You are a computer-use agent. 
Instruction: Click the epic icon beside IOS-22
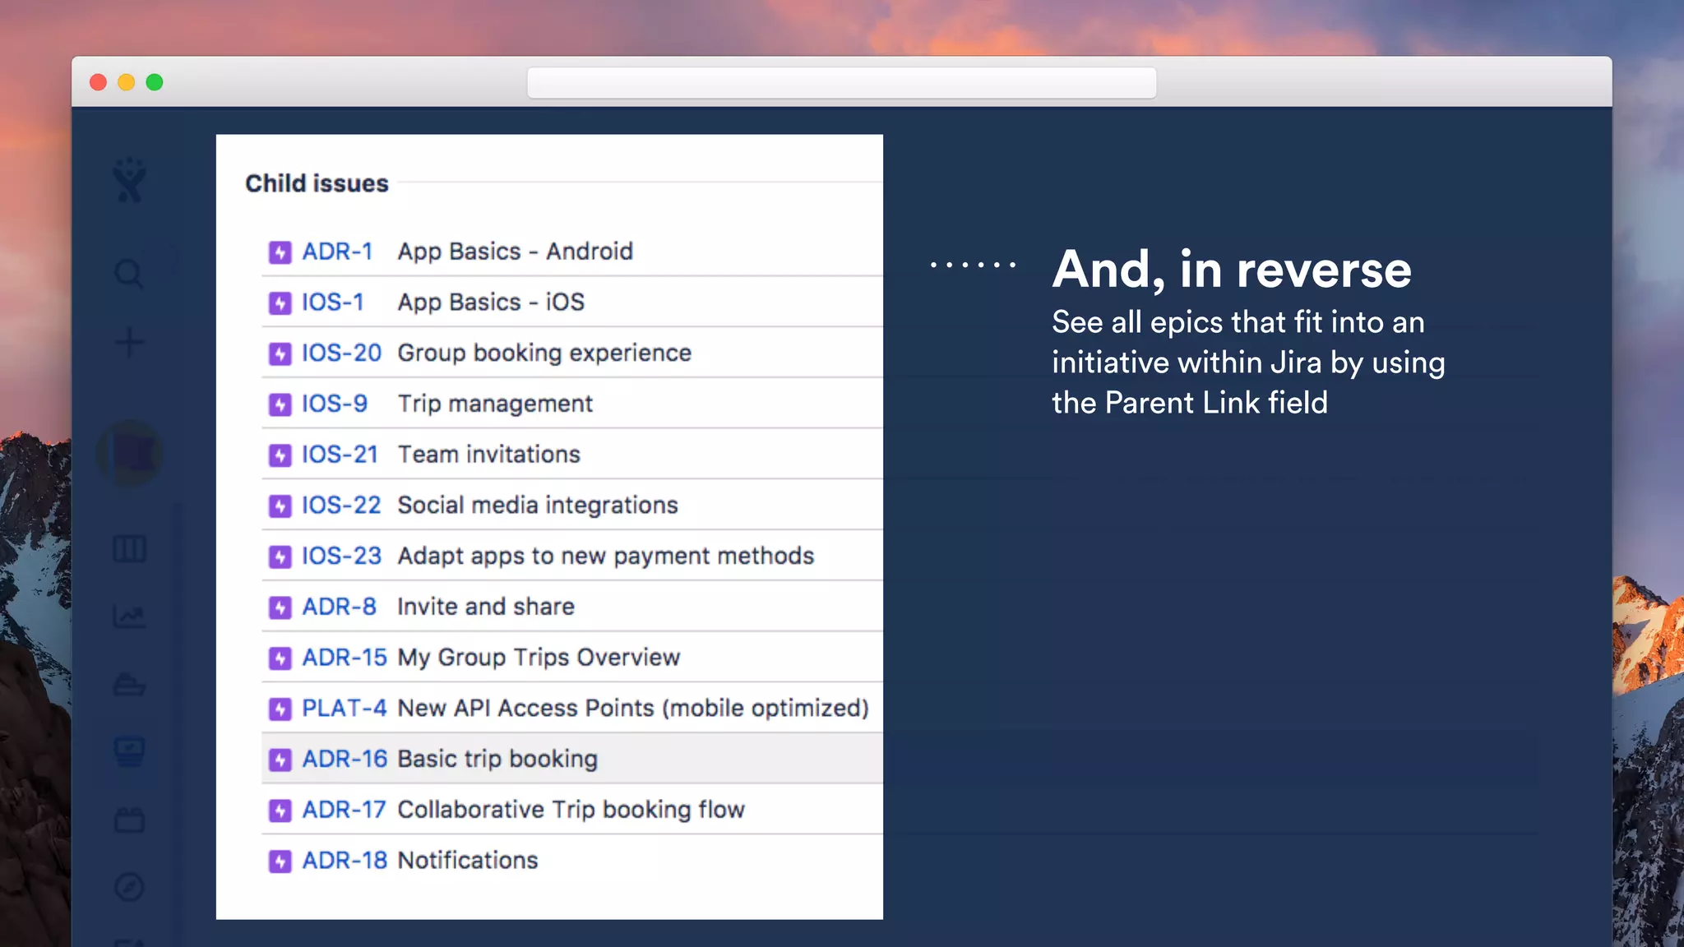click(x=280, y=506)
